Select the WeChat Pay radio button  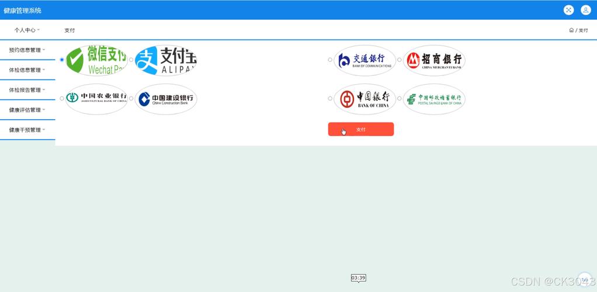tap(62, 60)
